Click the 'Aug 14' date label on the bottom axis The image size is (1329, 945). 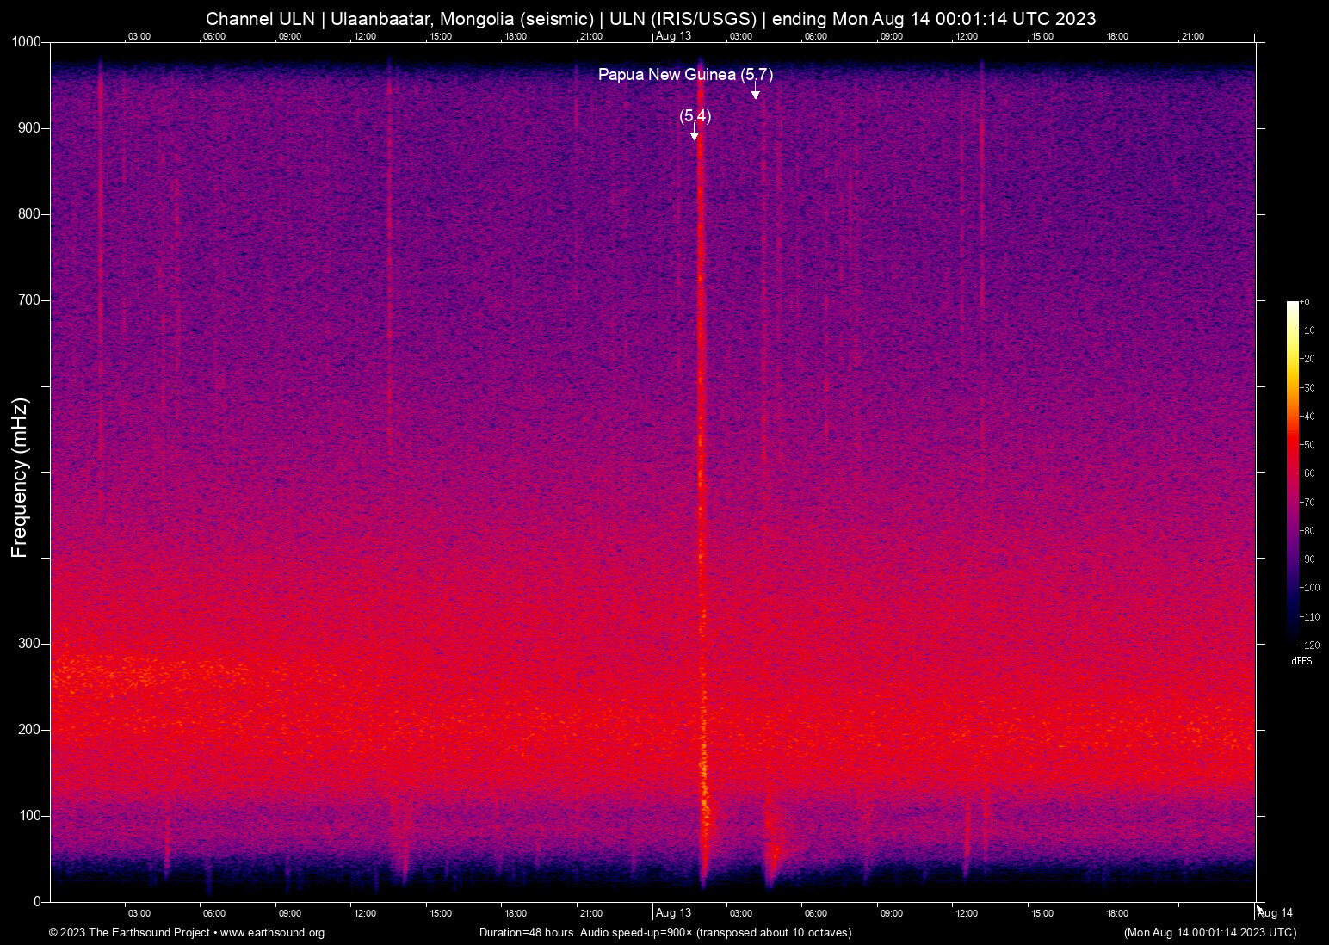[1275, 913]
